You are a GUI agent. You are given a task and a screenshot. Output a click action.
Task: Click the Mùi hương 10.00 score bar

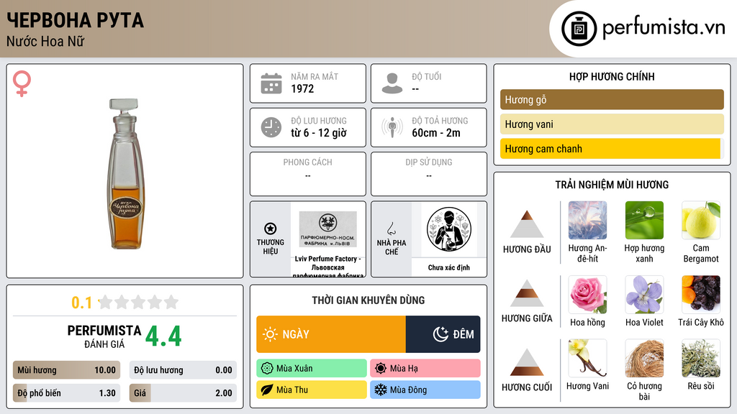click(66, 370)
